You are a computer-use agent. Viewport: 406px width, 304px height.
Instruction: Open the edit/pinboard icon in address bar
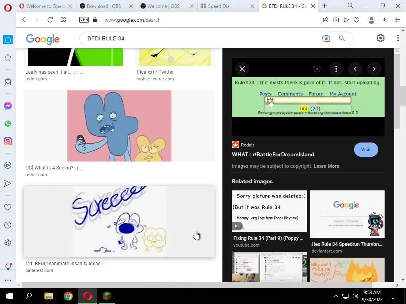click(326, 20)
